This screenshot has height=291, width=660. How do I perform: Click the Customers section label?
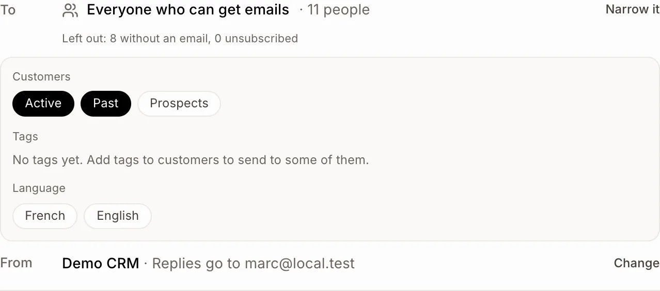point(41,77)
